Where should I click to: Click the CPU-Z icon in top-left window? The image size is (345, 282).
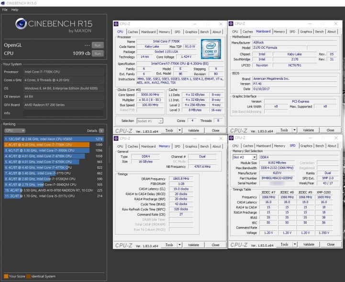pos(116,24)
